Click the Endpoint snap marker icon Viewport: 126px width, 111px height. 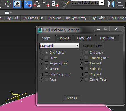coord(81,69)
